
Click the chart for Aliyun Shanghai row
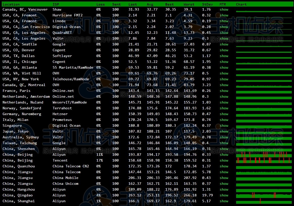pos(264,201)
